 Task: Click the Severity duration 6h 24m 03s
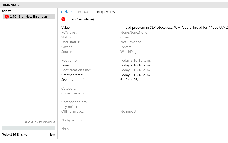130,80
